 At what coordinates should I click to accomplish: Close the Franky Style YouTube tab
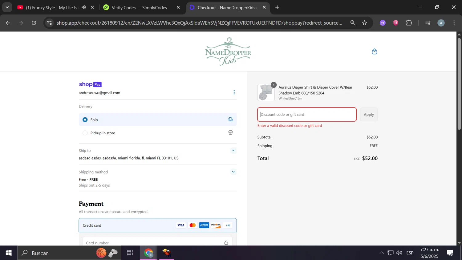click(x=92, y=7)
